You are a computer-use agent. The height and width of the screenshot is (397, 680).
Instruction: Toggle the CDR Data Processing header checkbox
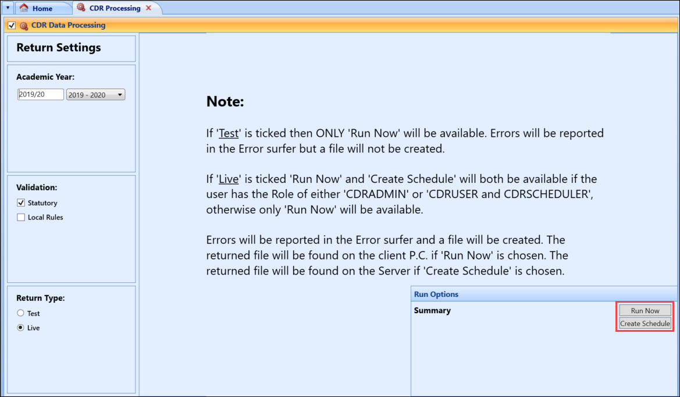12,26
